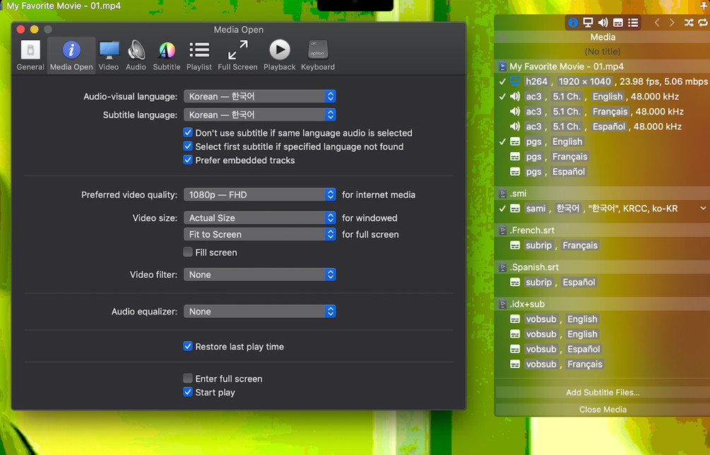Select the h264 video track row
This screenshot has width=710, height=455.
[602, 81]
